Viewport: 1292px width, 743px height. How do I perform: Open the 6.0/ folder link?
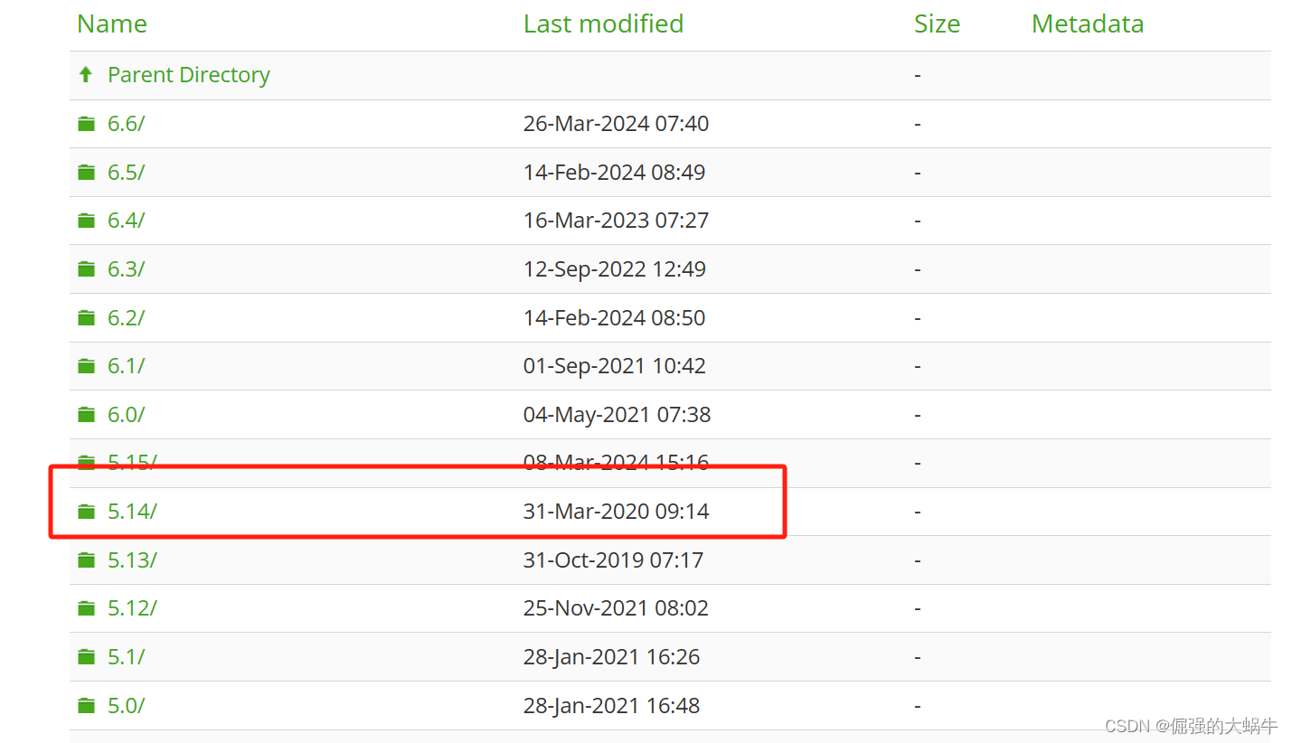coord(126,415)
